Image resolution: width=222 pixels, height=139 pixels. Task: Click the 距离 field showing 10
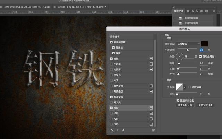[x=203, y=63]
